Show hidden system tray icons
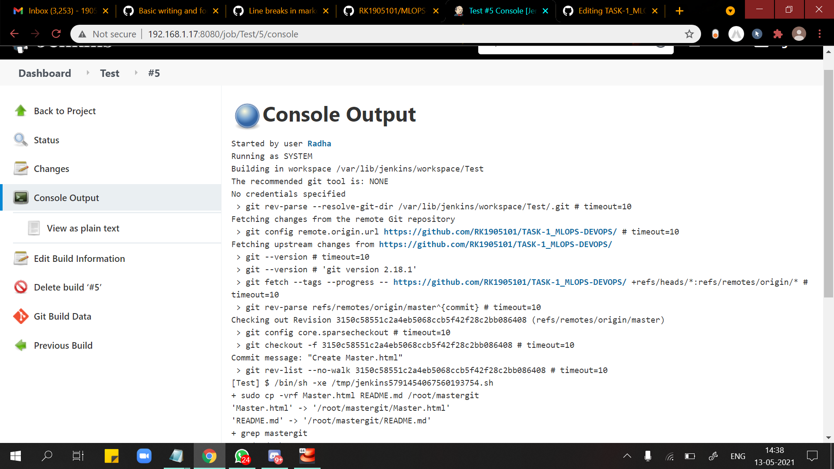This screenshot has width=834, height=469. click(x=627, y=456)
